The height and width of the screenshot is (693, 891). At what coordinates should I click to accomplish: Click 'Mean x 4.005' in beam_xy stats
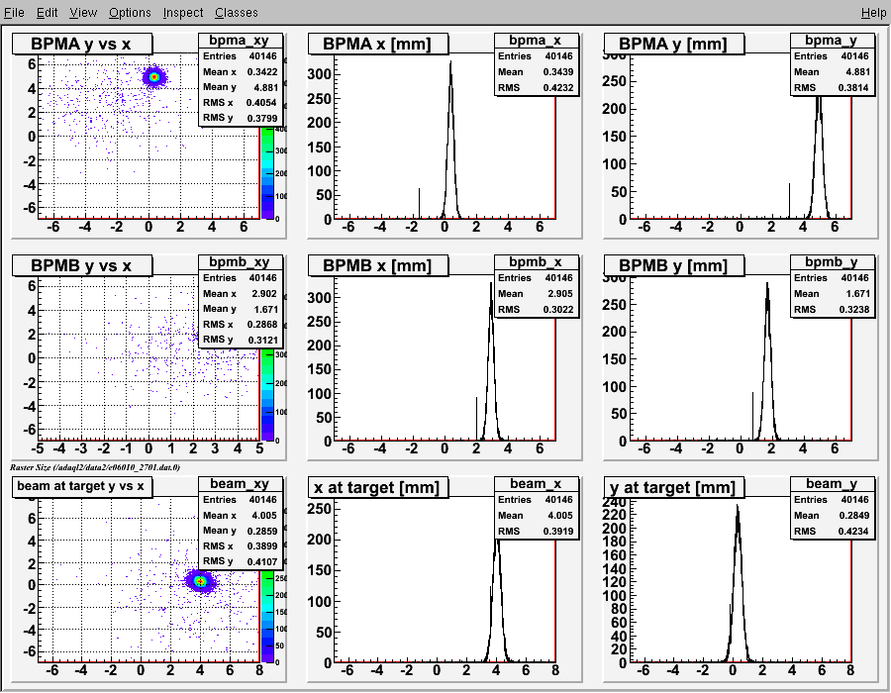pos(240,515)
